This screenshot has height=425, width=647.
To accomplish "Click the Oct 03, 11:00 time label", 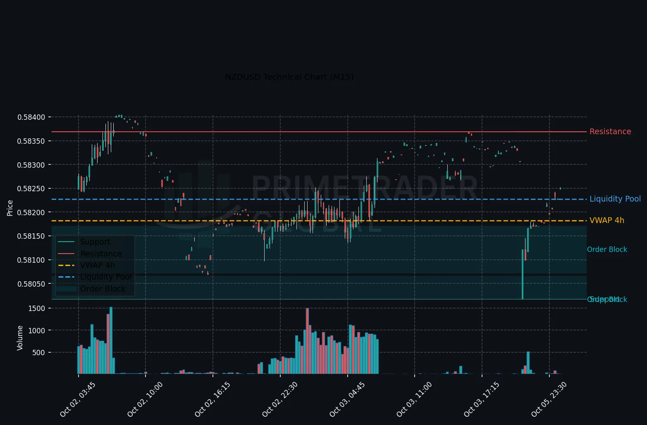I will pyautogui.click(x=414, y=399).
